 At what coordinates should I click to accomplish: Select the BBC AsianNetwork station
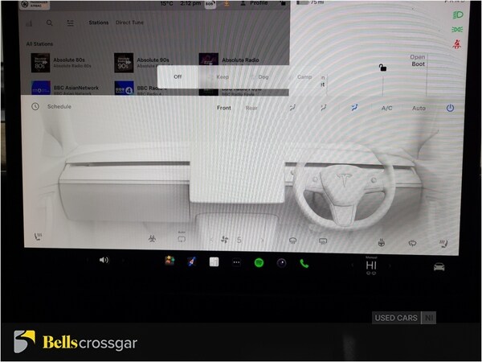point(65,88)
